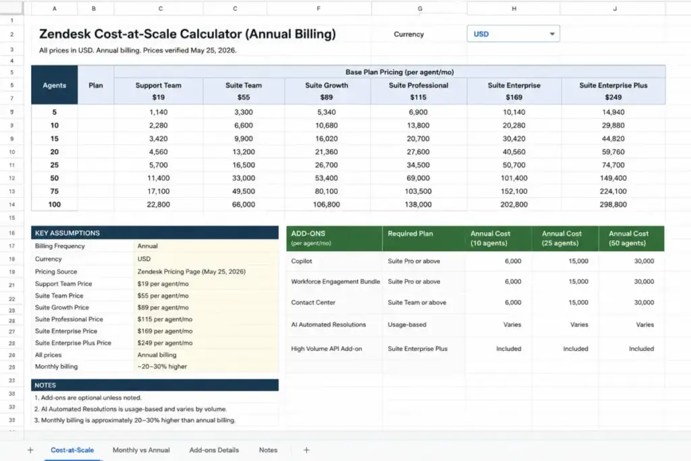Select the ~20–30% higher value
691x461 pixels.
[162, 367]
